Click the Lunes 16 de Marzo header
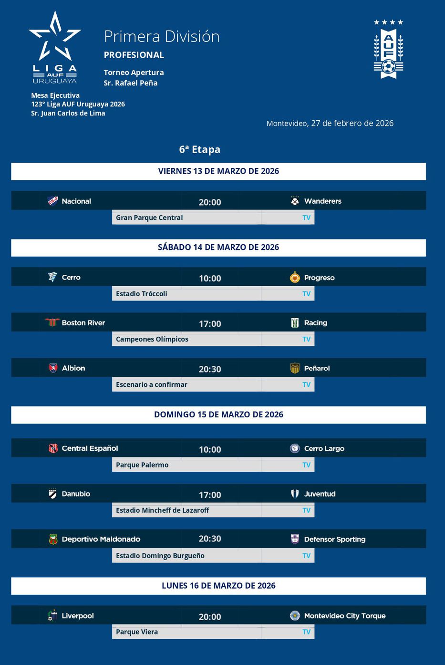445x665 pixels. click(x=218, y=586)
